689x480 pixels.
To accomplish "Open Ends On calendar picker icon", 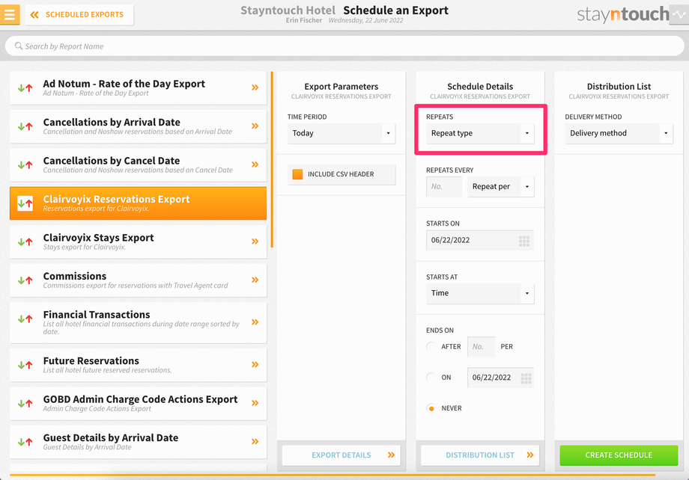I will point(526,378).
